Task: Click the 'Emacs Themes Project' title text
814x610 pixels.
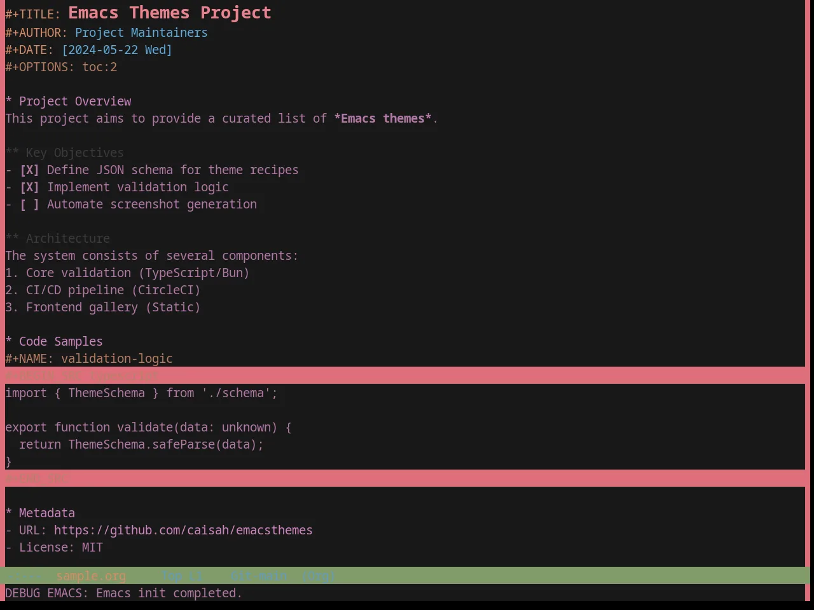Action: [x=170, y=13]
